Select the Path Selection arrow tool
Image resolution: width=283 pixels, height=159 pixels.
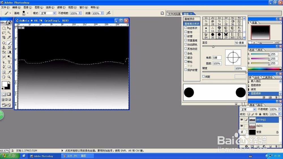coord(4,62)
